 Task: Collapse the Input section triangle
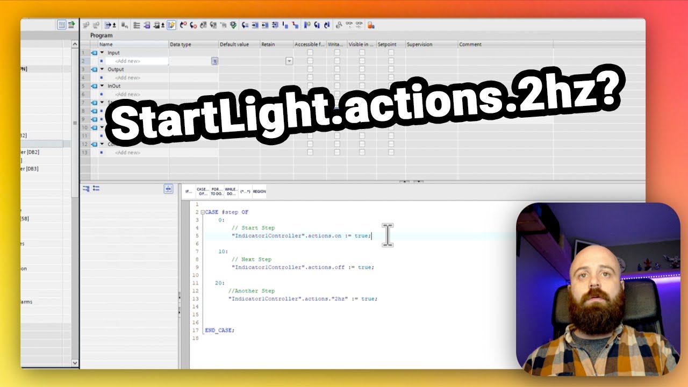click(x=102, y=53)
